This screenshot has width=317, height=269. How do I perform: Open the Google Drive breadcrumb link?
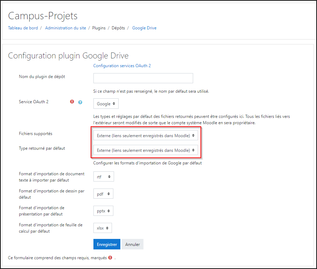coord(144,28)
